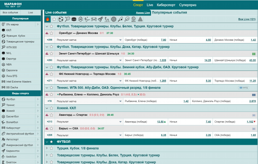The width and height of the screenshot is (258, 164).
Task: Open statistics icon for Барыс — СКА
Action: click(47, 128)
